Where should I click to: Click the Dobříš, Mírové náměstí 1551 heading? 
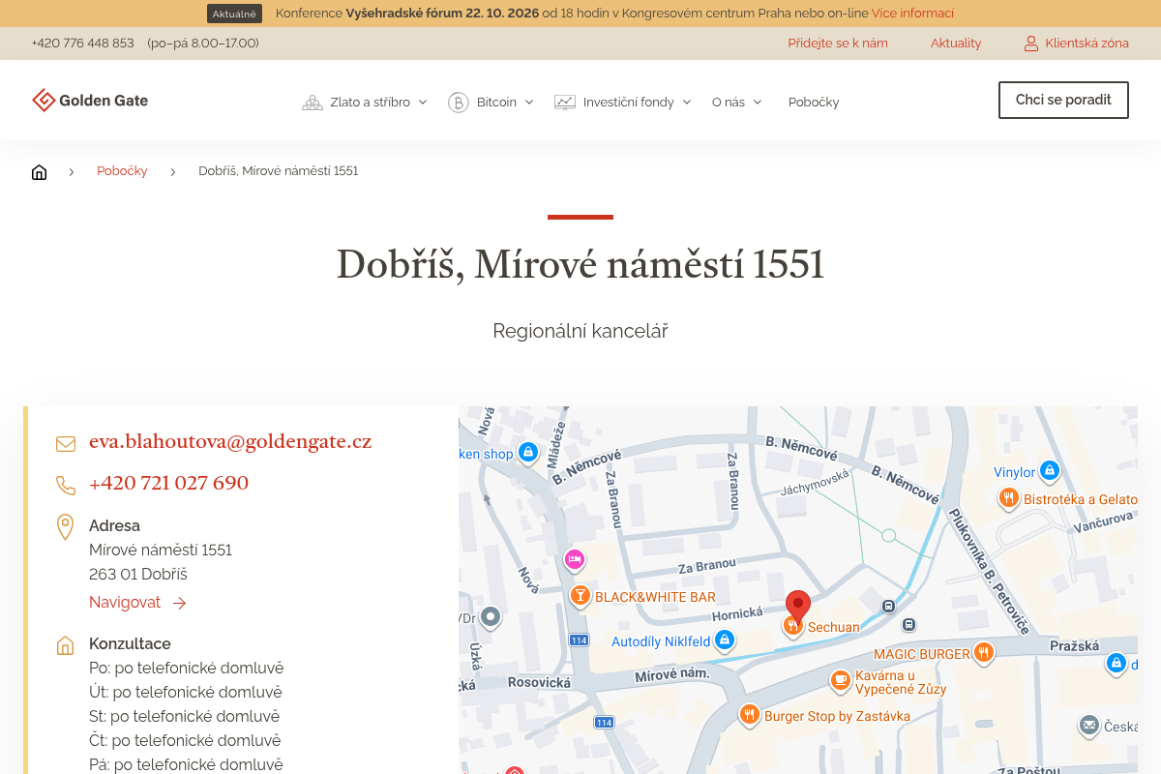tap(580, 265)
